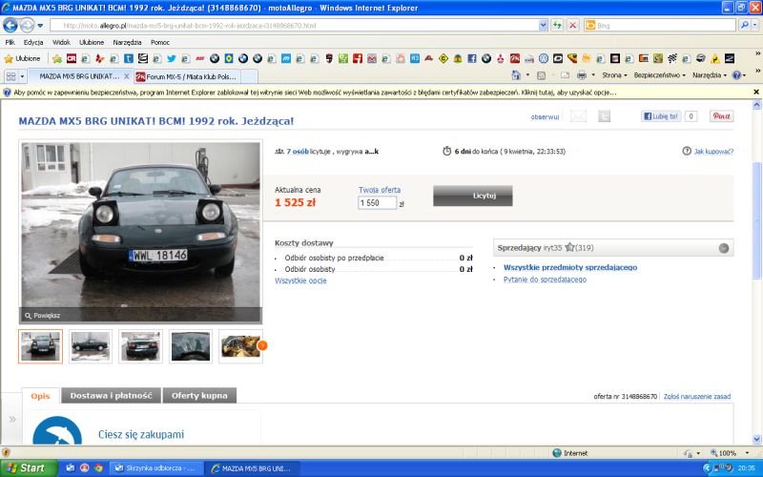Open the Edycja menu
Image resolution: width=763 pixels, height=477 pixels.
click(33, 42)
